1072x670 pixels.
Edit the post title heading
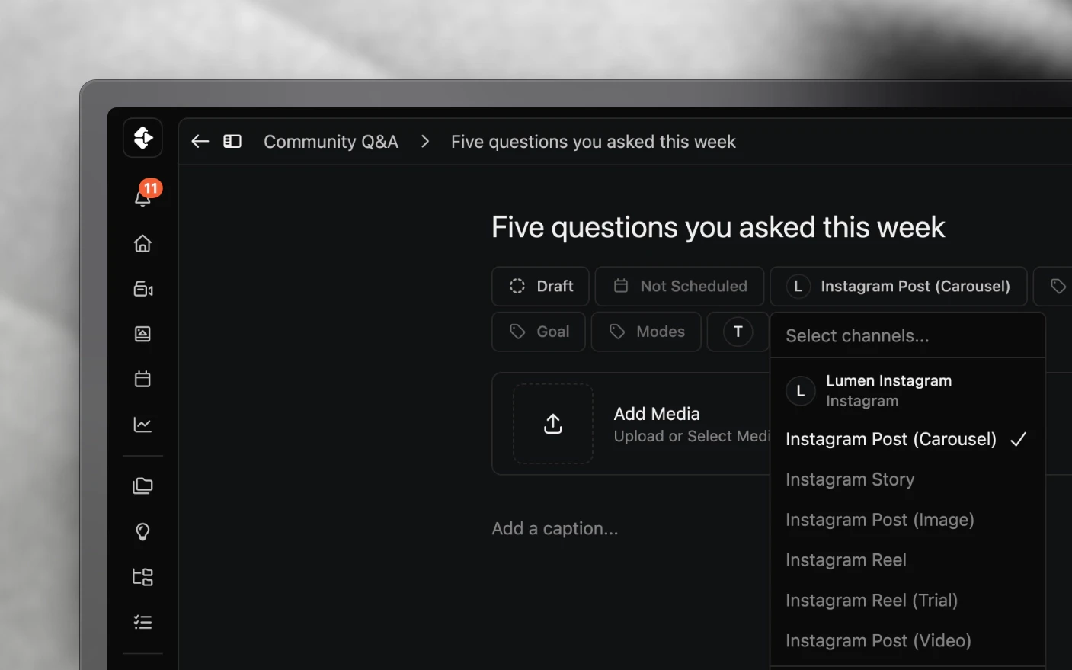[718, 227]
